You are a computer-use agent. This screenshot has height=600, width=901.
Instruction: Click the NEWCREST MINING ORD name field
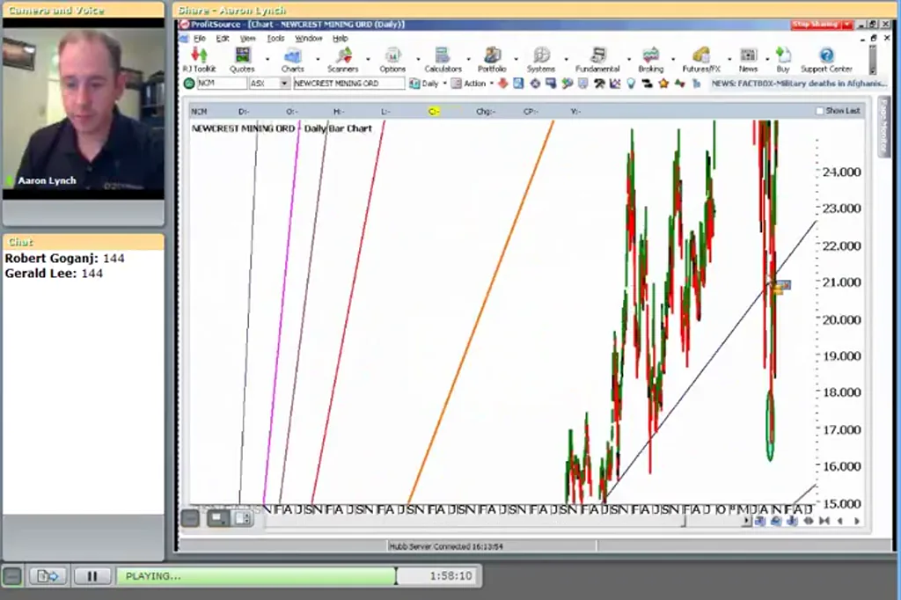348,84
